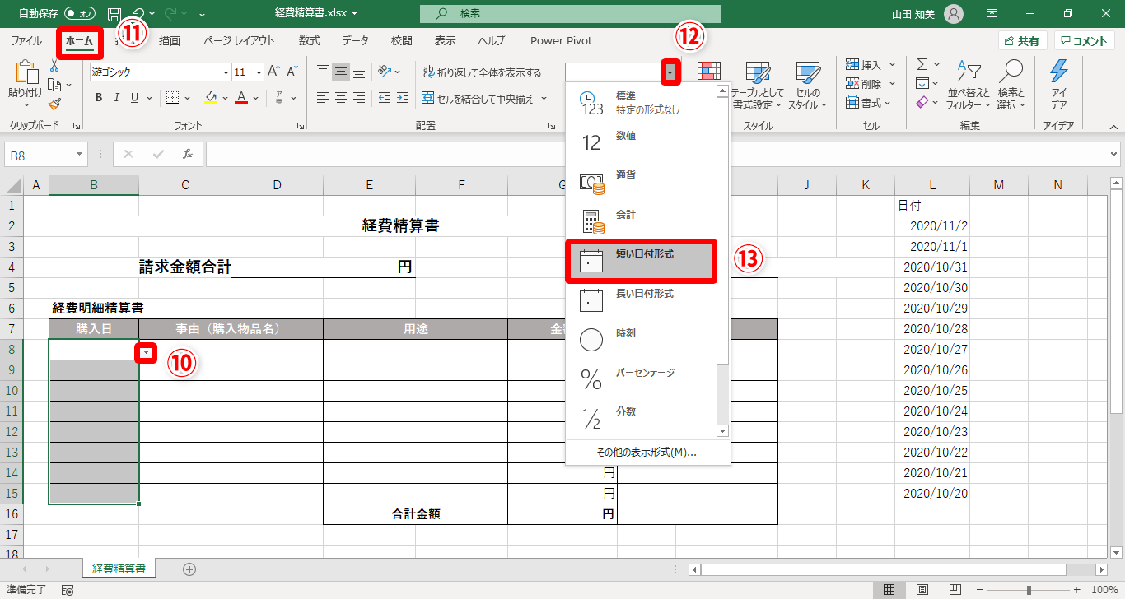1125x599 pixels.
Task: Click the Undo arrow icon
Action: (x=138, y=14)
